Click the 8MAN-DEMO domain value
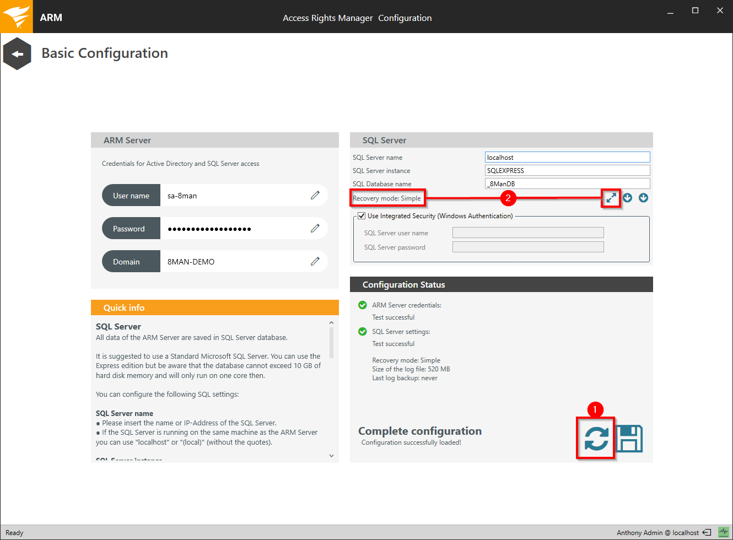The height and width of the screenshot is (540, 733). [x=191, y=262]
